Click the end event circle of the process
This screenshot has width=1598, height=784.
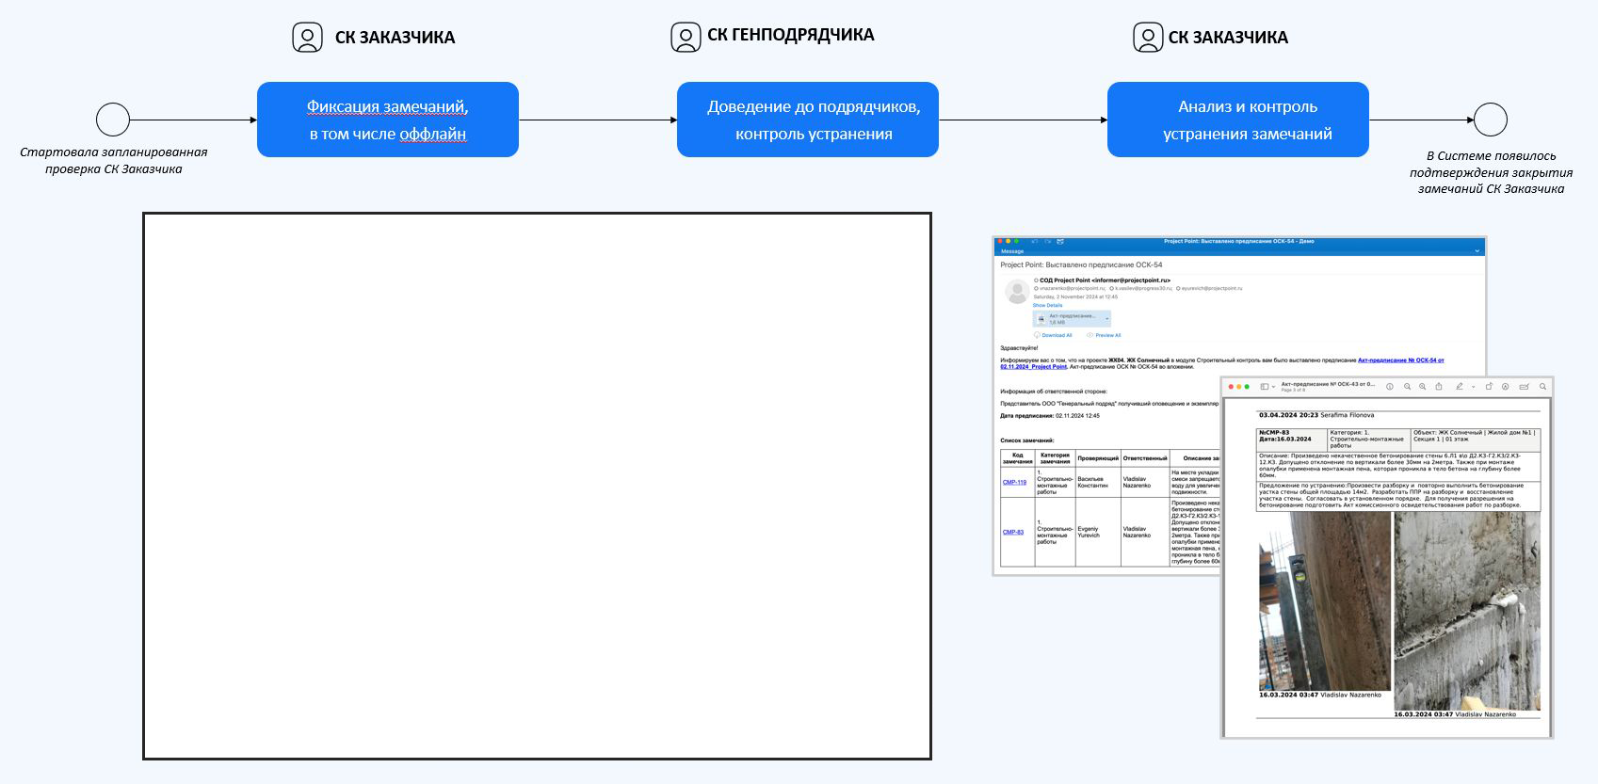(x=1491, y=120)
